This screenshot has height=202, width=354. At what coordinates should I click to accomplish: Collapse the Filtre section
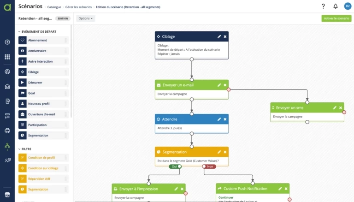coord(19,149)
